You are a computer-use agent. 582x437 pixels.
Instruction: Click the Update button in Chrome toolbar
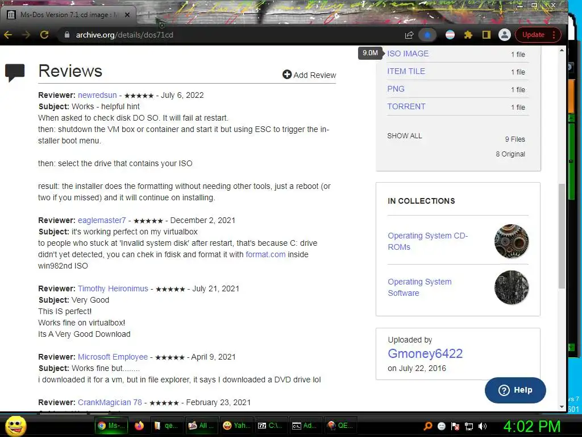point(538,35)
